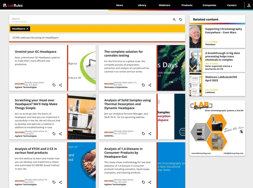
Task: Share the cannabis testing webinar
Action: (150, 85)
